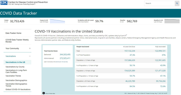Open Vaccinations in Long-Term Care Facilities

tap(16, 71)
